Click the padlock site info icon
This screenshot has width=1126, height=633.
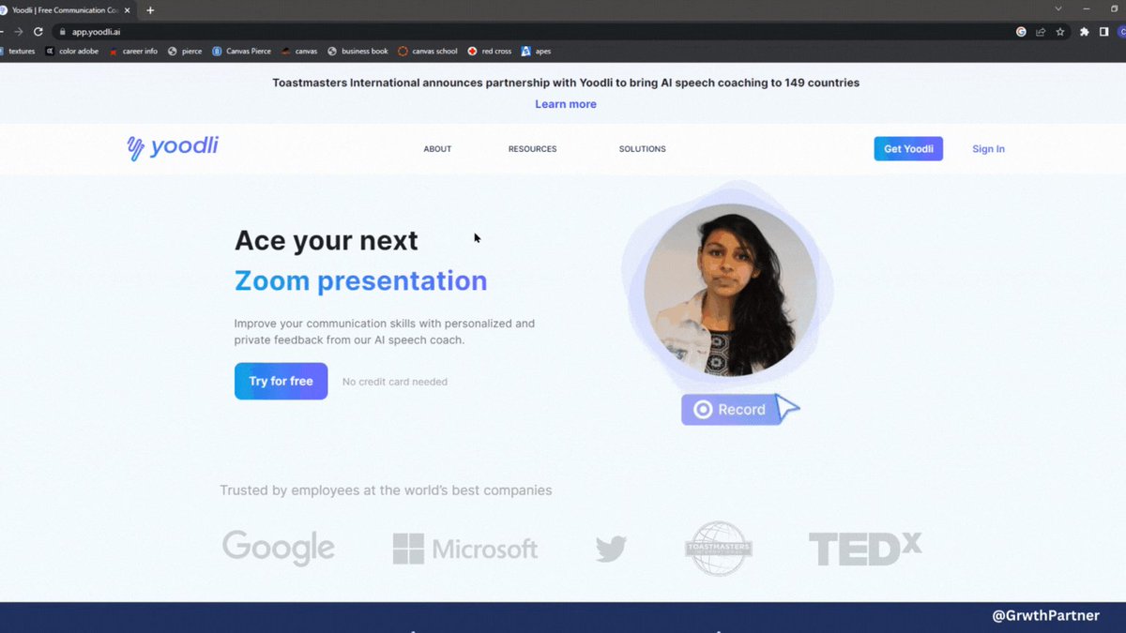click(x=63, y=31)
